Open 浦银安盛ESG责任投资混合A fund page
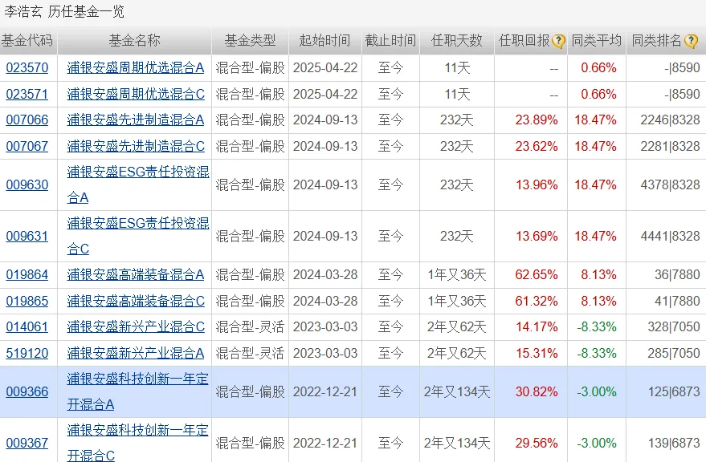Screen dimensions: 706x462 (138, 184)
